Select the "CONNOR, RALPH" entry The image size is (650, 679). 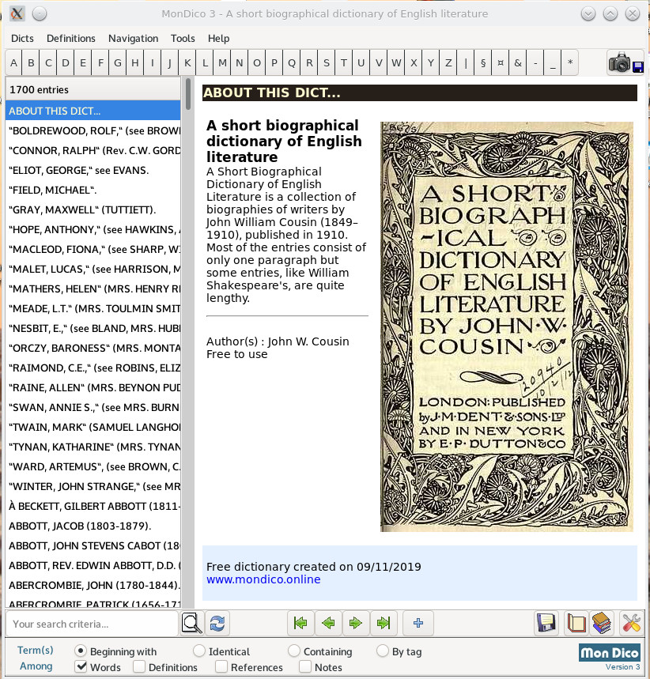pos(93,151)
